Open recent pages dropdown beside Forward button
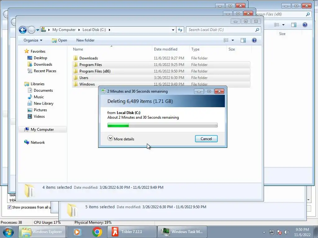Screen dimensions: 318x238 click(38, 30)
